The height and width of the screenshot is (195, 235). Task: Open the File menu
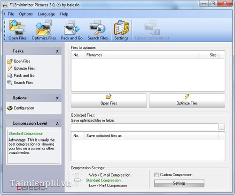11,14
